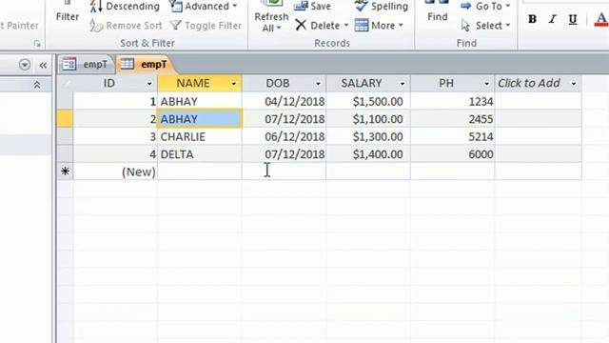The width and height of the screenshot is (609, 343).
Task: Open the NAME column filter dropdown
Action: (233, 84)
